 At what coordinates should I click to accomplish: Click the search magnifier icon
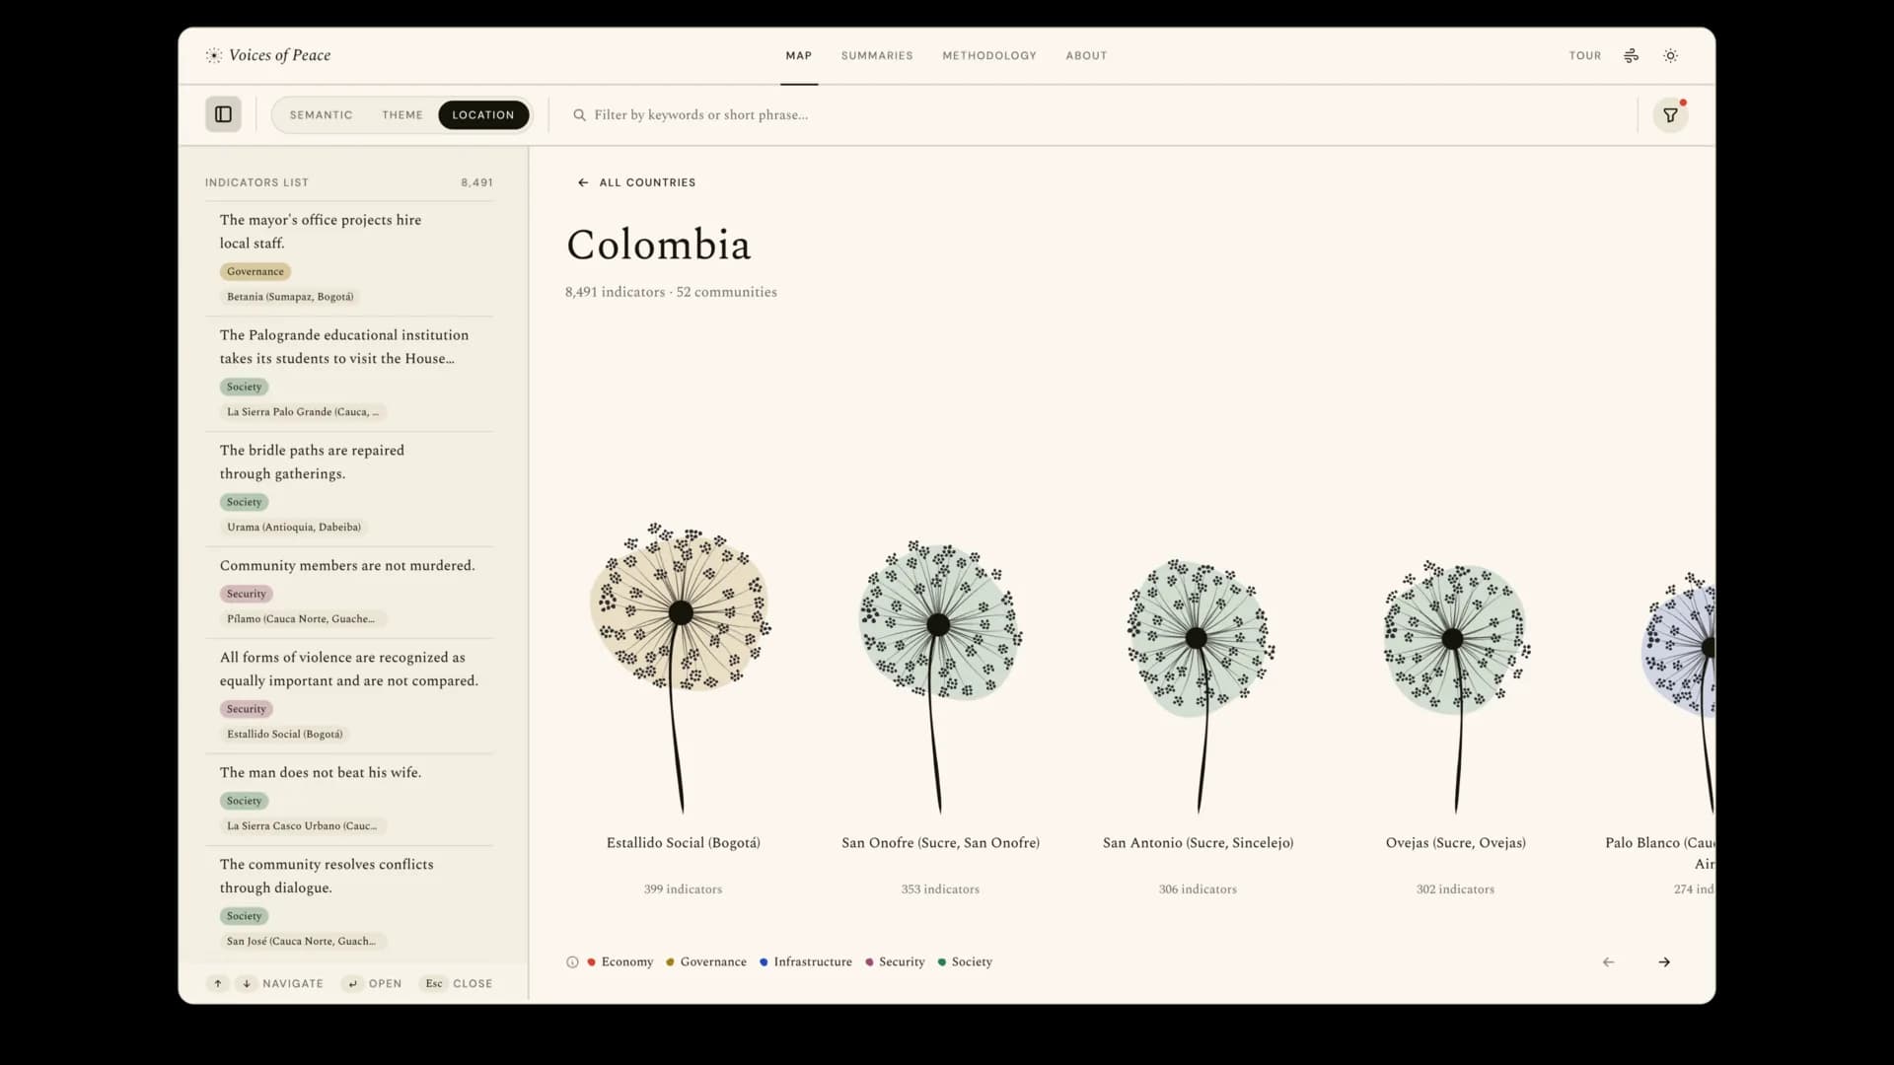click(580, 115)
